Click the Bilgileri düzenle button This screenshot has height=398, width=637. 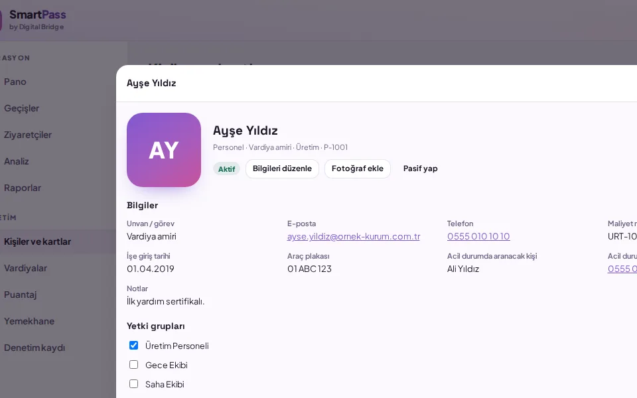(283, 168)
